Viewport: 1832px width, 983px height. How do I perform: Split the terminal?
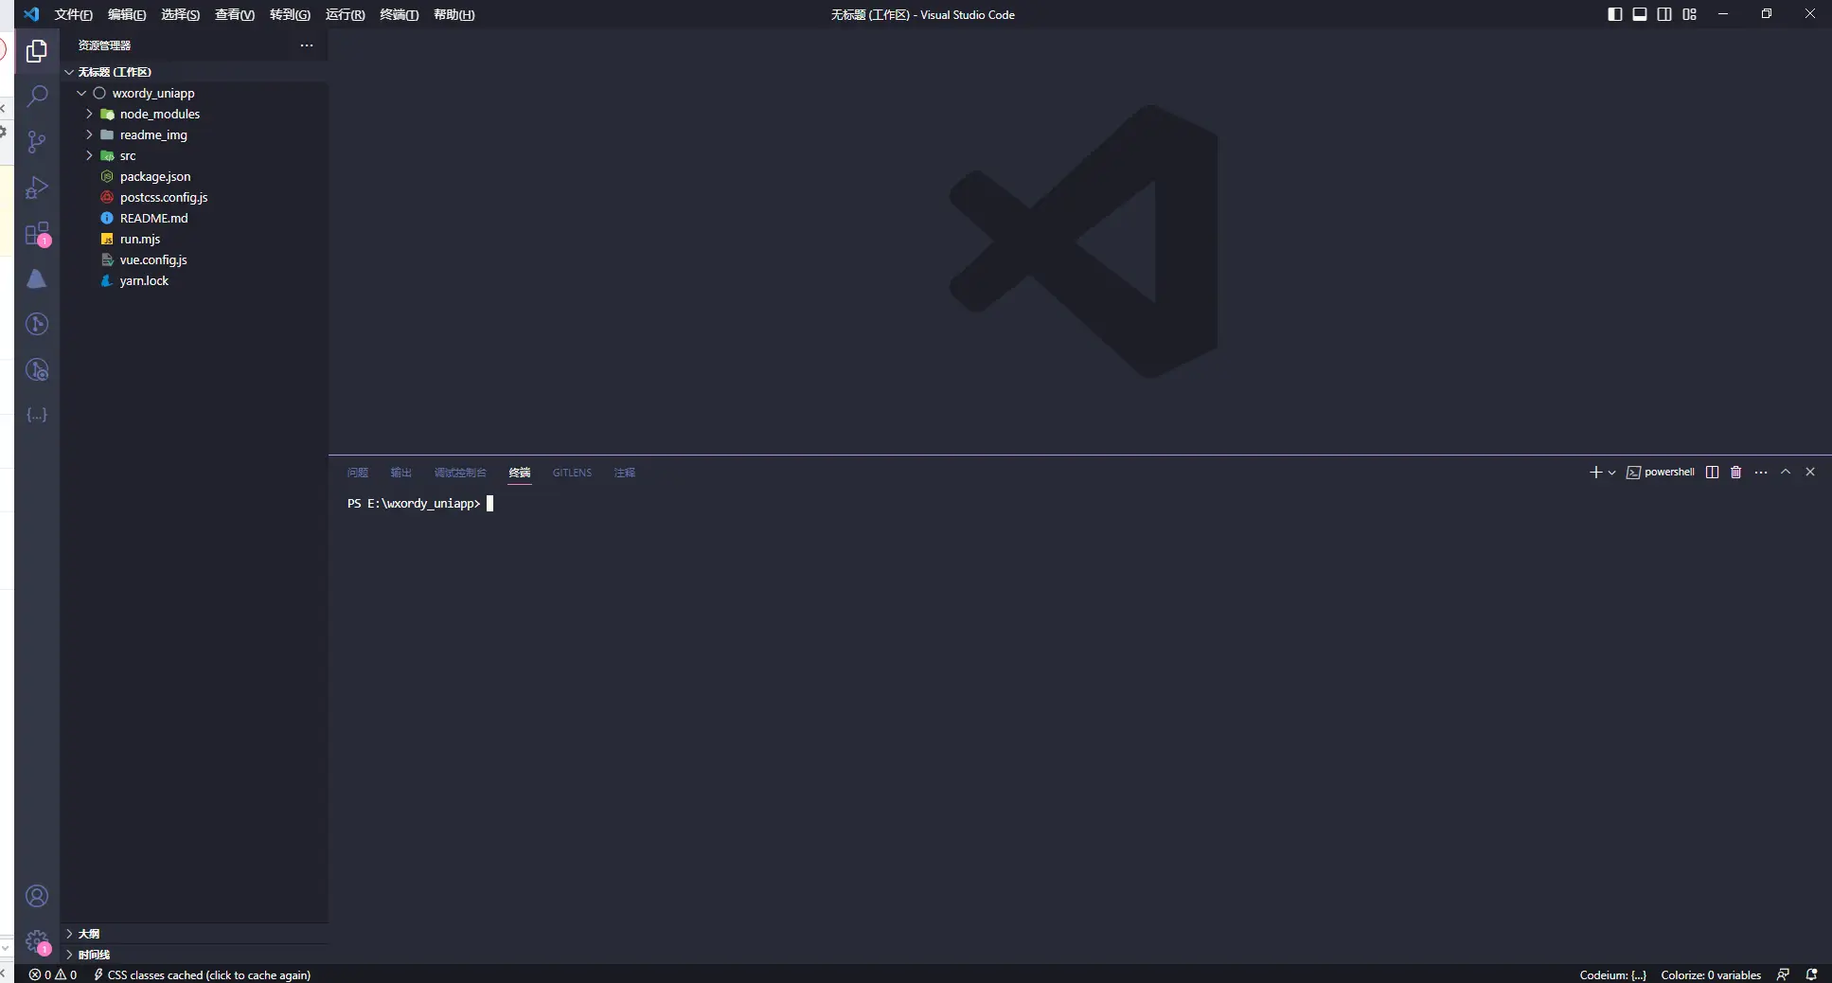pos(1712,472)
